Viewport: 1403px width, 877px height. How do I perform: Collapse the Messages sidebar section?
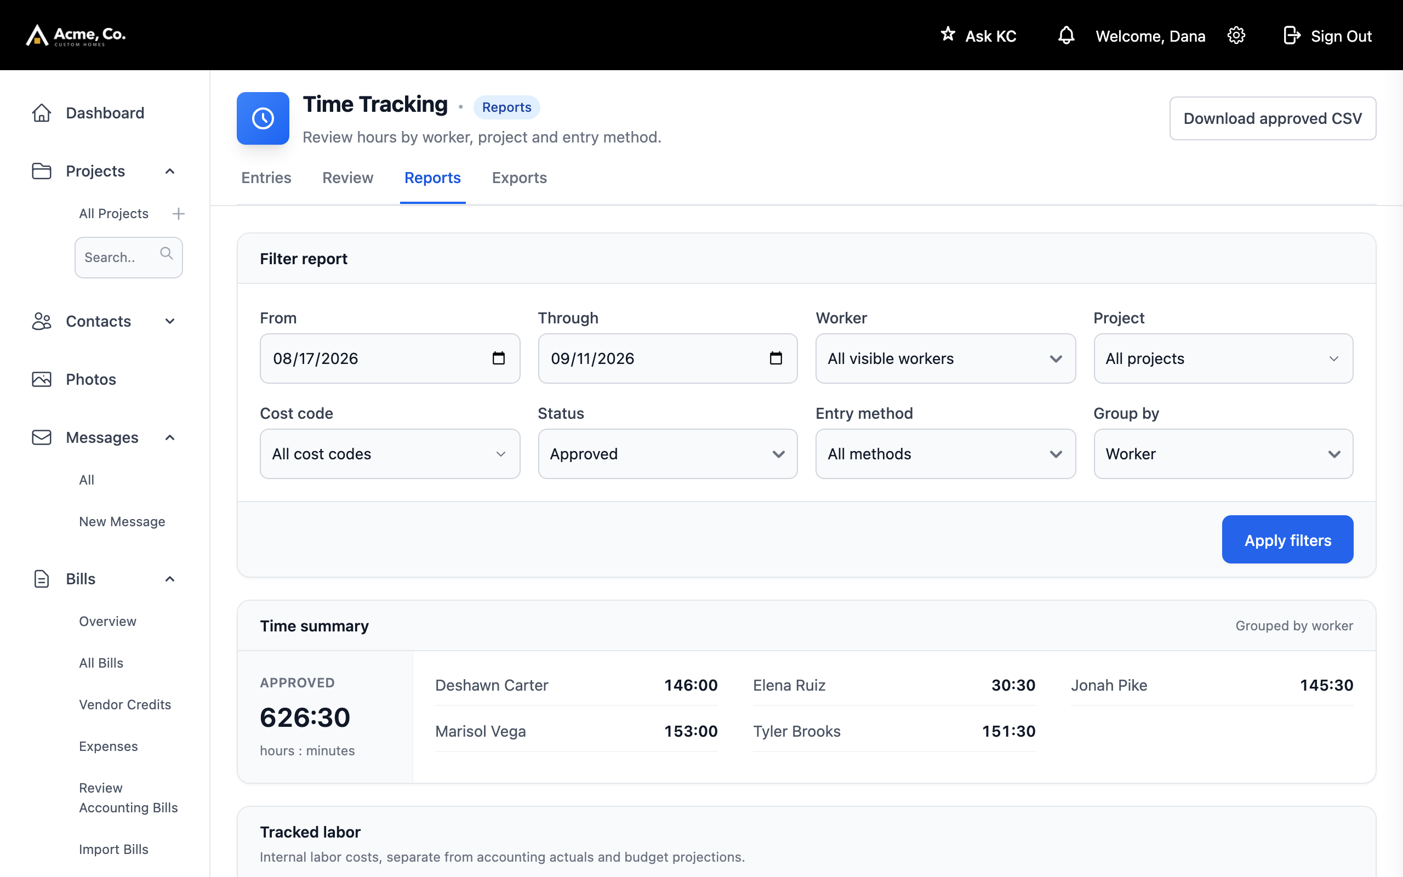tap(170, 437)
